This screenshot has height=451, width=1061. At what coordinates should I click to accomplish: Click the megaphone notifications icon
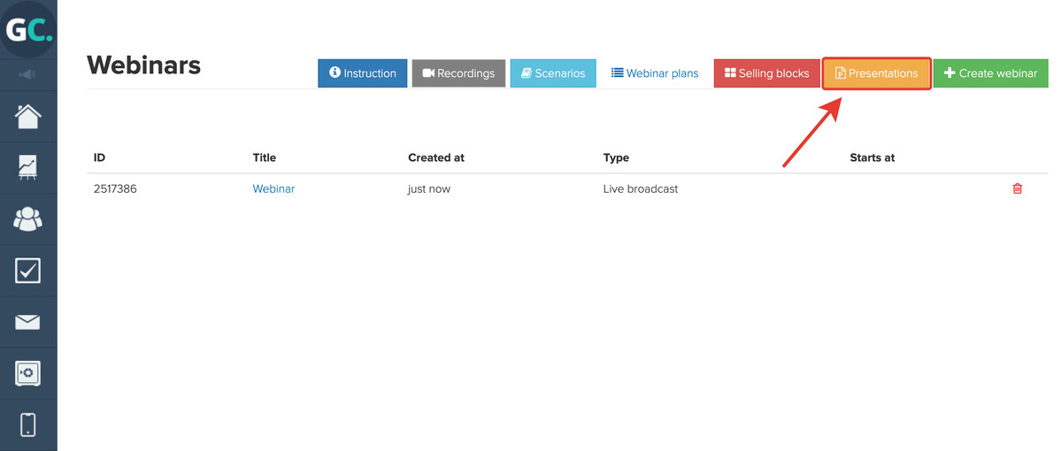27,74
